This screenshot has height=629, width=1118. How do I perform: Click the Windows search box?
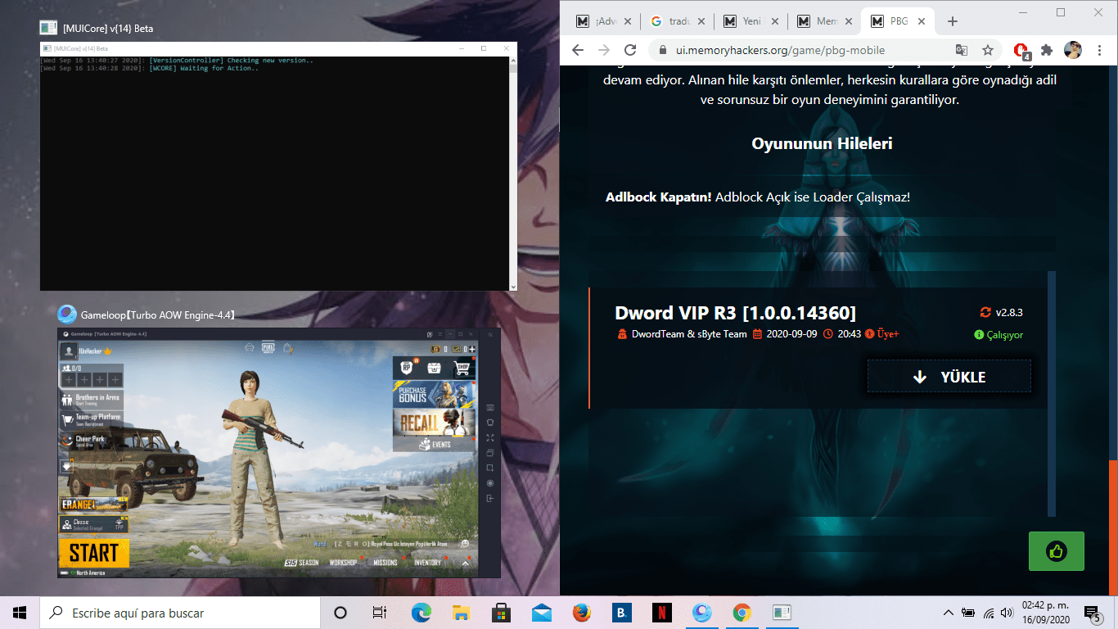(x=179, y=613)
